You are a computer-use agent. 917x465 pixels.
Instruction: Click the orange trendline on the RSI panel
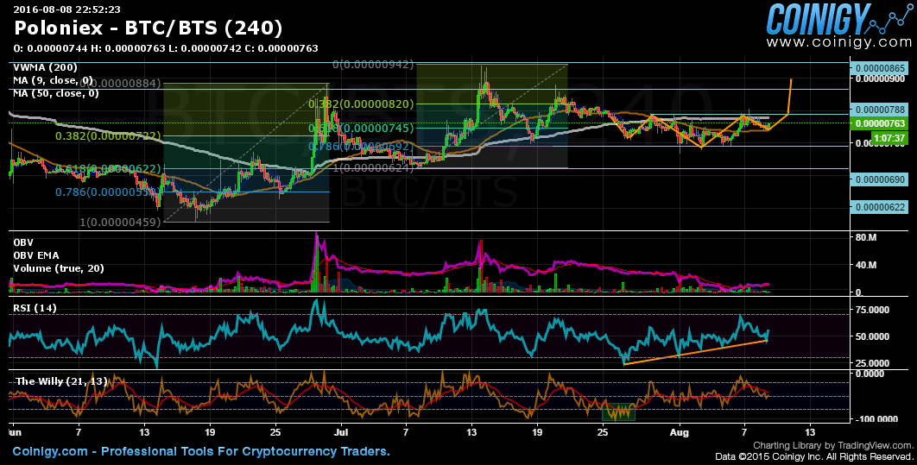point(695,352)
